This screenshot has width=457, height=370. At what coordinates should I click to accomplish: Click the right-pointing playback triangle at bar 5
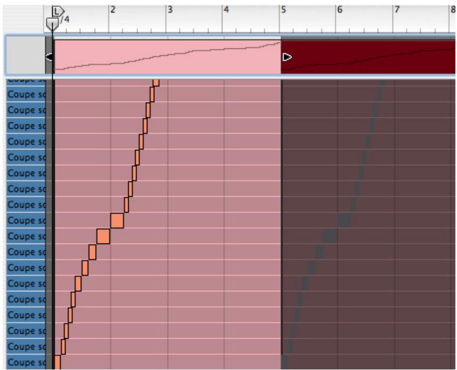286,56
